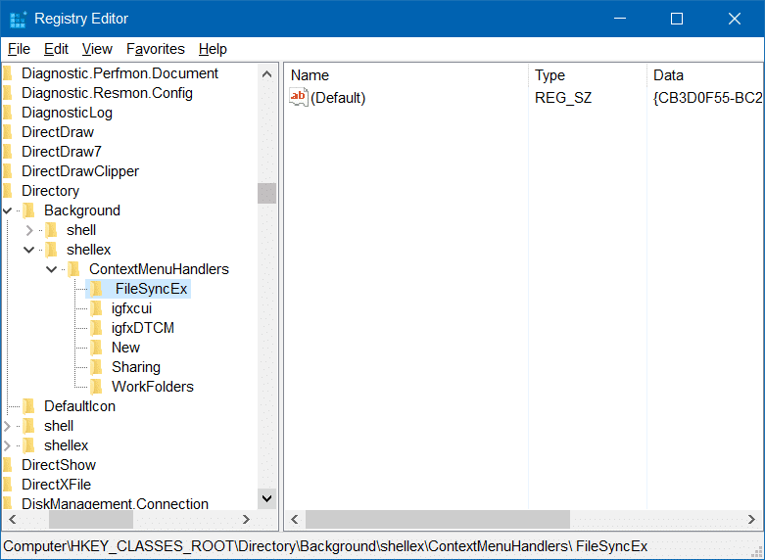Image resolution: width=765 pixels, height=560 pixels.
Task: Close the Registry Editor window
Action: click(735, 19)
